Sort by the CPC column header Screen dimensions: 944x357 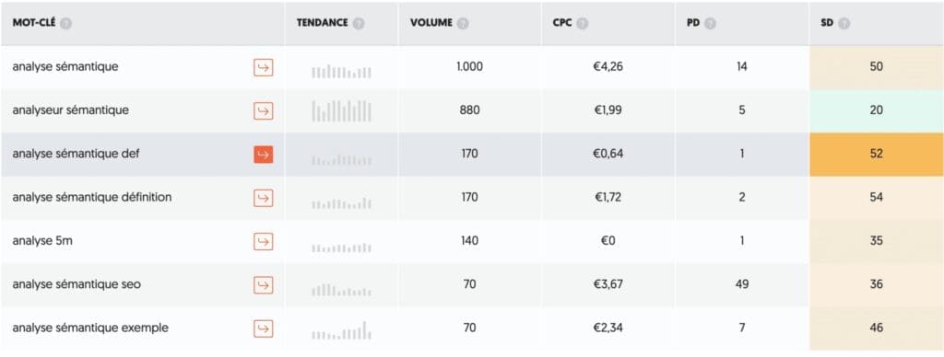tap(561, 23)
